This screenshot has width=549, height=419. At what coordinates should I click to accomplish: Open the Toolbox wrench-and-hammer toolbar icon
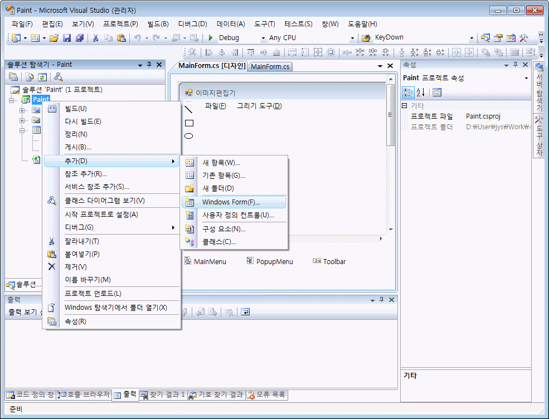pyautogui.click(x=524, y=38)
